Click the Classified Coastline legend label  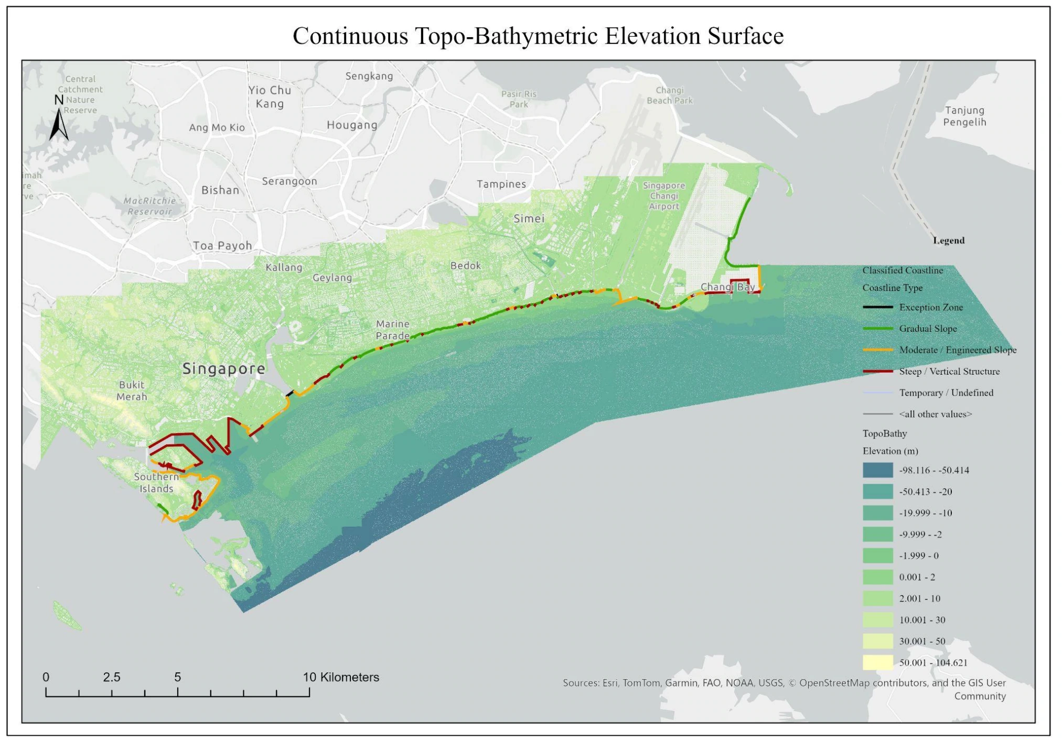(903, 270)
